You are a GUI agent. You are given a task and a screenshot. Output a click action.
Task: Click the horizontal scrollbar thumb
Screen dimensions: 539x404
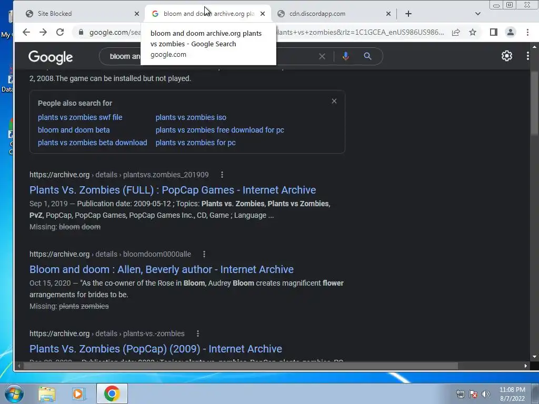click(241, 366)
